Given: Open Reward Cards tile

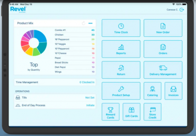Looking at the screenshot, I should click(110, 112).
